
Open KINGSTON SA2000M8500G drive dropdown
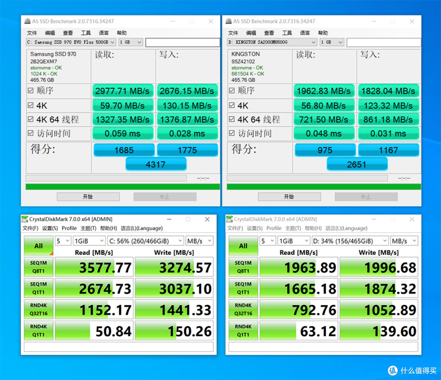coord(272,42)
